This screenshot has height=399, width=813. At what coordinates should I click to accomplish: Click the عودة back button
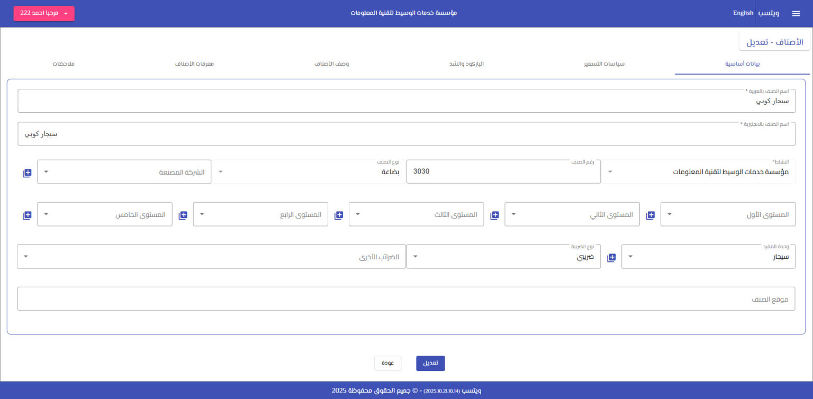(387, 363)
